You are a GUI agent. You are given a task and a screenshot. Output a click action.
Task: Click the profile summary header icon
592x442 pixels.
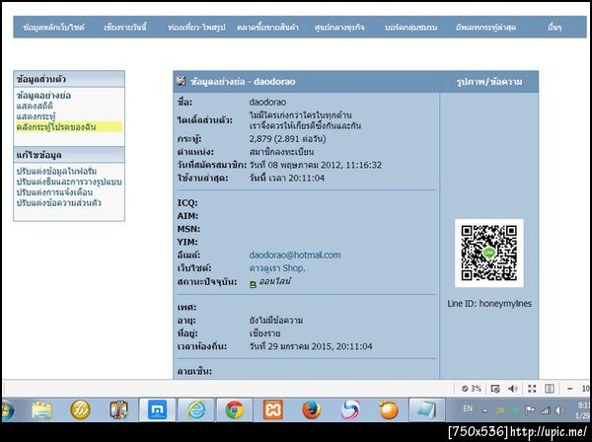[182, 80]
